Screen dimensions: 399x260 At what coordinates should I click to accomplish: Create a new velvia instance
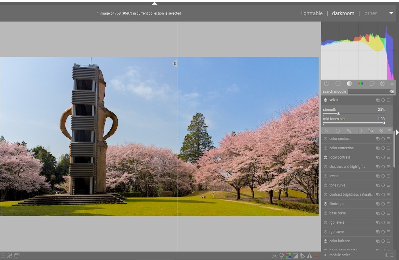pyautogui.click(x=377, y=100)
